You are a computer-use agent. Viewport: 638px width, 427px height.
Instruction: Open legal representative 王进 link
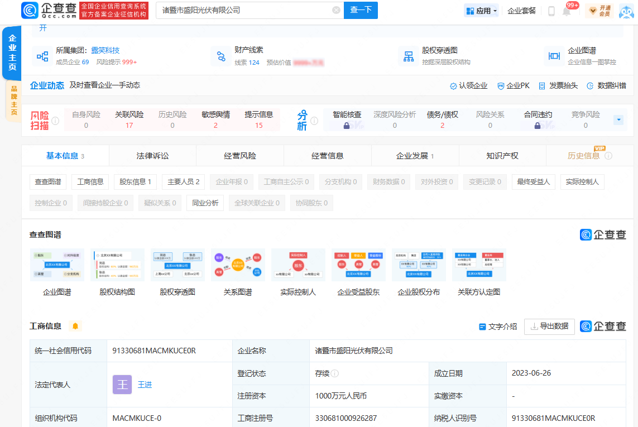pyautogui.click(x=145, y=385)
